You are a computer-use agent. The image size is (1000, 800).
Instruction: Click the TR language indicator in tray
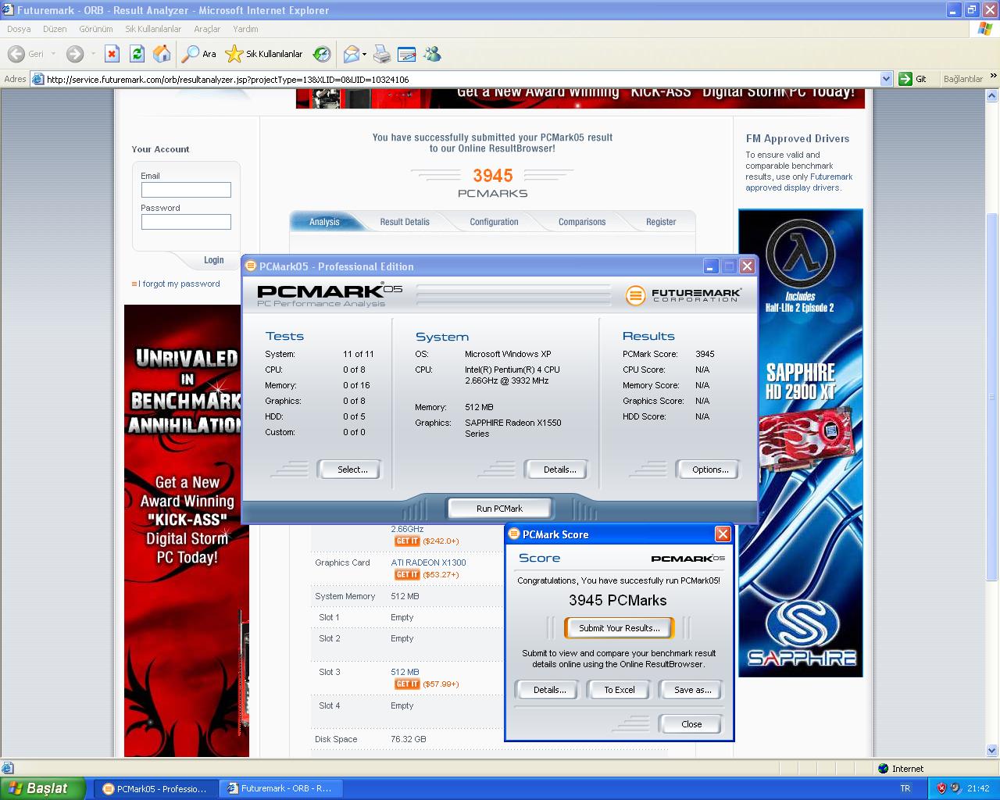tap(905, 788)
